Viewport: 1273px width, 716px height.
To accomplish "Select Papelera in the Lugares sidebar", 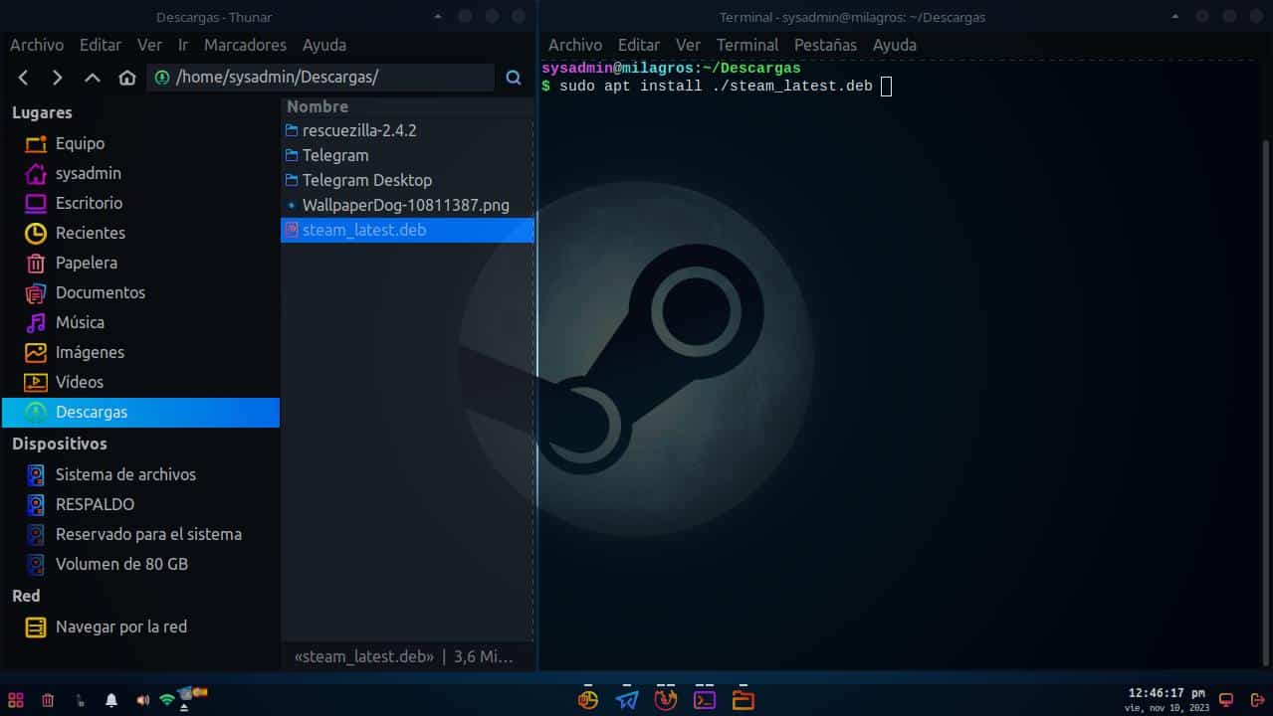I will point(86,263).
